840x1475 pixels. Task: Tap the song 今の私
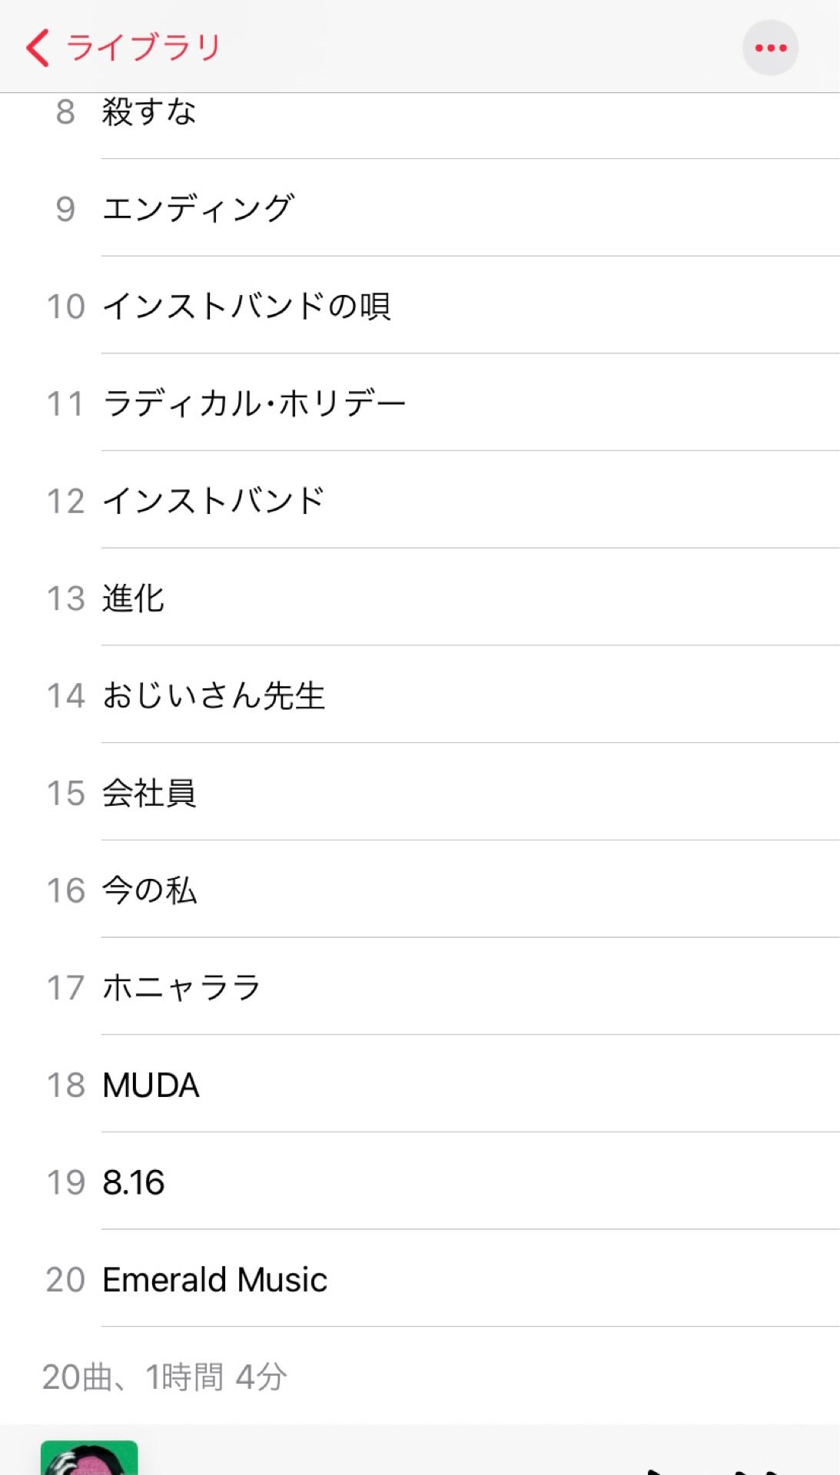click(149, 891)
